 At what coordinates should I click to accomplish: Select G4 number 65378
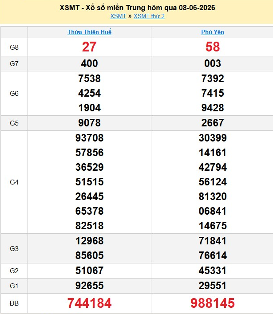[89, 211]
